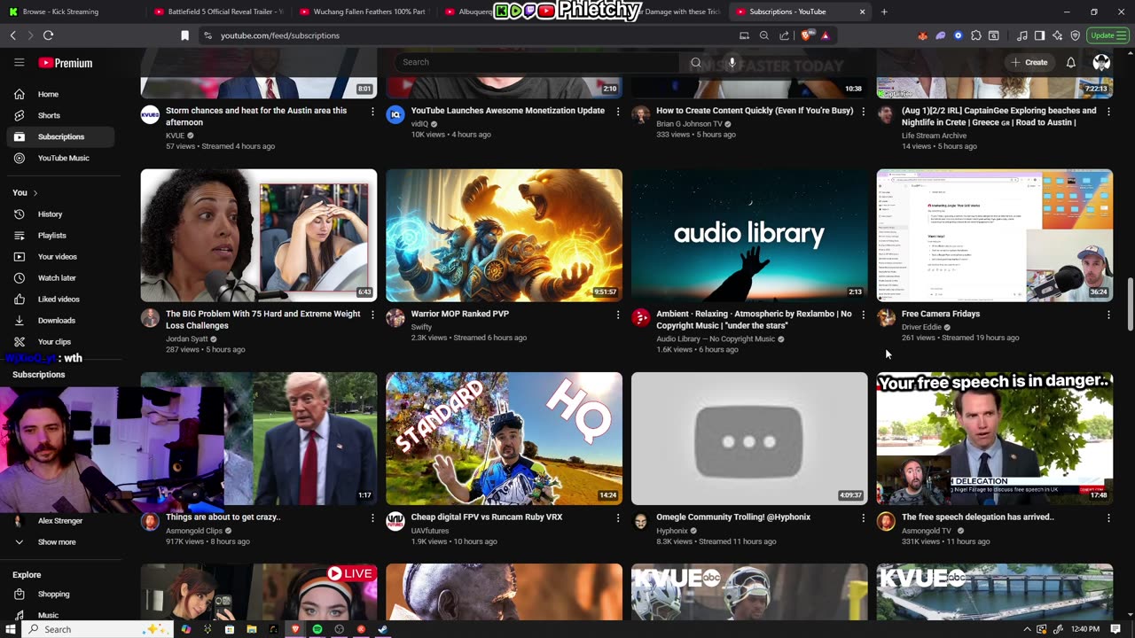The width and height of the screenshot is (1135, 638).
Task: Open options menu for Free Camera Fridays
Action: 1108,315
